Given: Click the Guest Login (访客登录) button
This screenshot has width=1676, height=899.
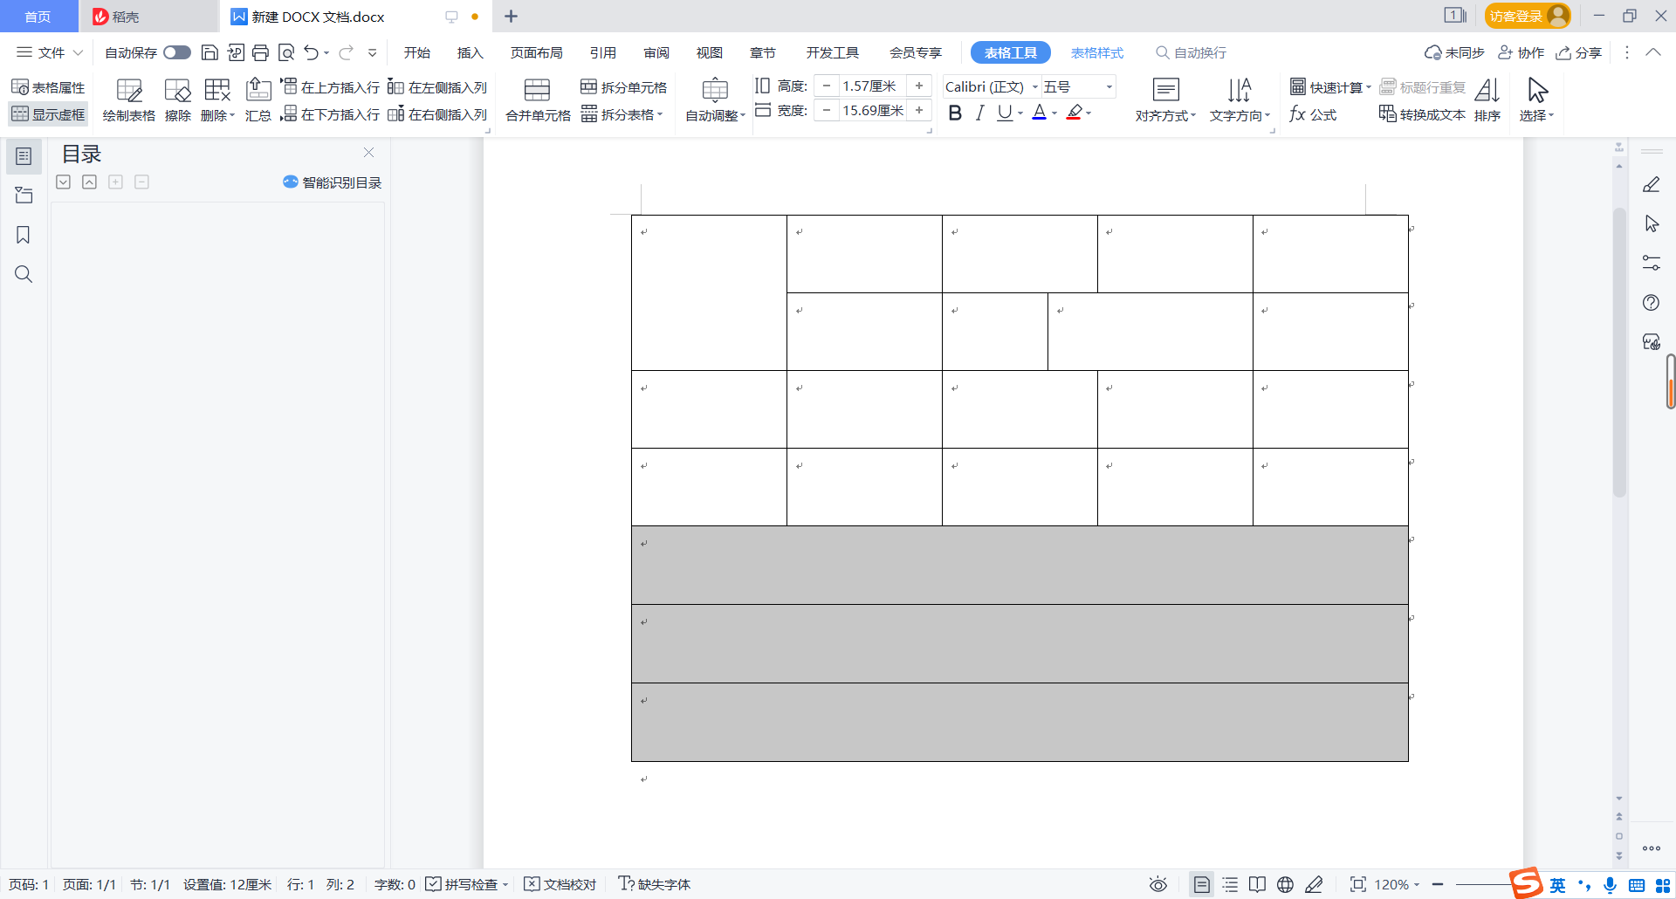Looking at the screenshot, I should (1528, 16).
